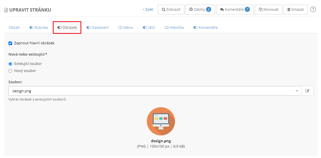Click the Zobrazit magnifier button
The height and width of the screenshot is (158, 321).
pos(171,9)
